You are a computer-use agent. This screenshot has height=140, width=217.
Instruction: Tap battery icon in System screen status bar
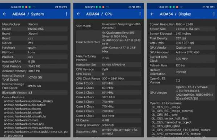64,7
